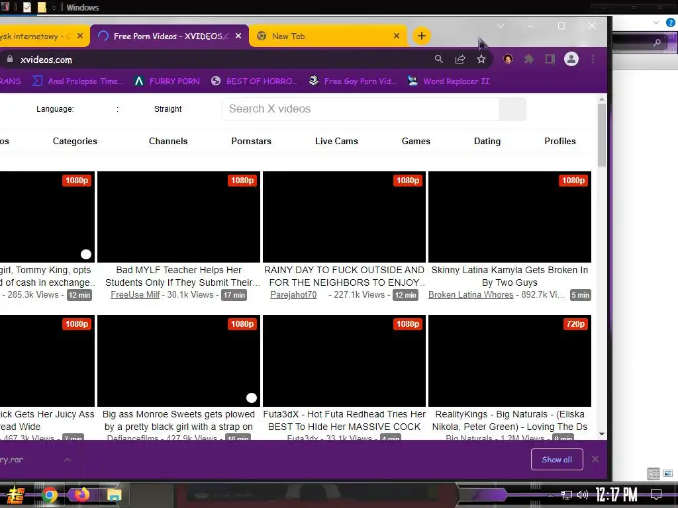
Task: Open the Dating menu item
Action: point(487,142)
